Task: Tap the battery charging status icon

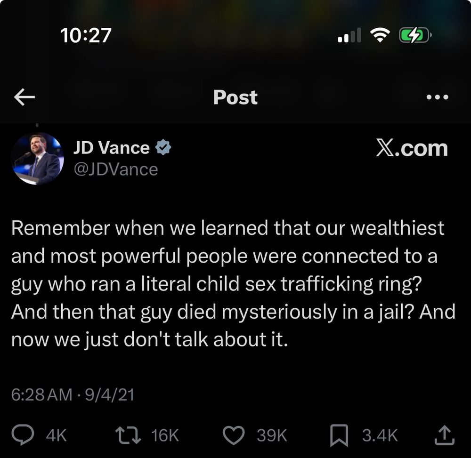Action: pos(415,35)
